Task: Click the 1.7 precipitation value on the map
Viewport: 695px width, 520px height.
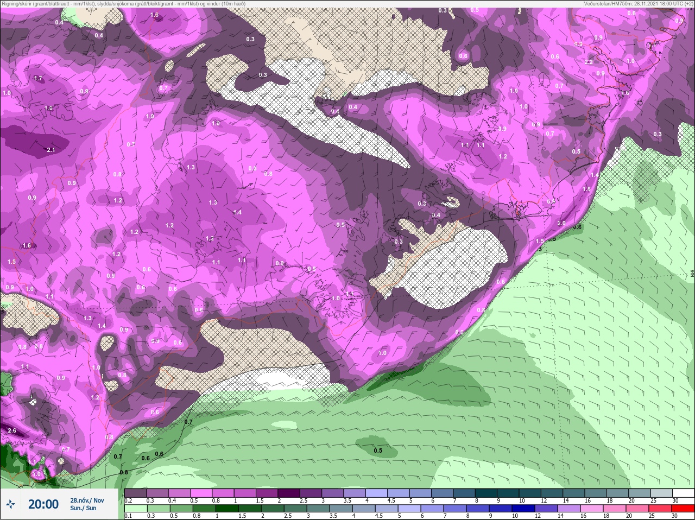Action: (x=38, y=78)
